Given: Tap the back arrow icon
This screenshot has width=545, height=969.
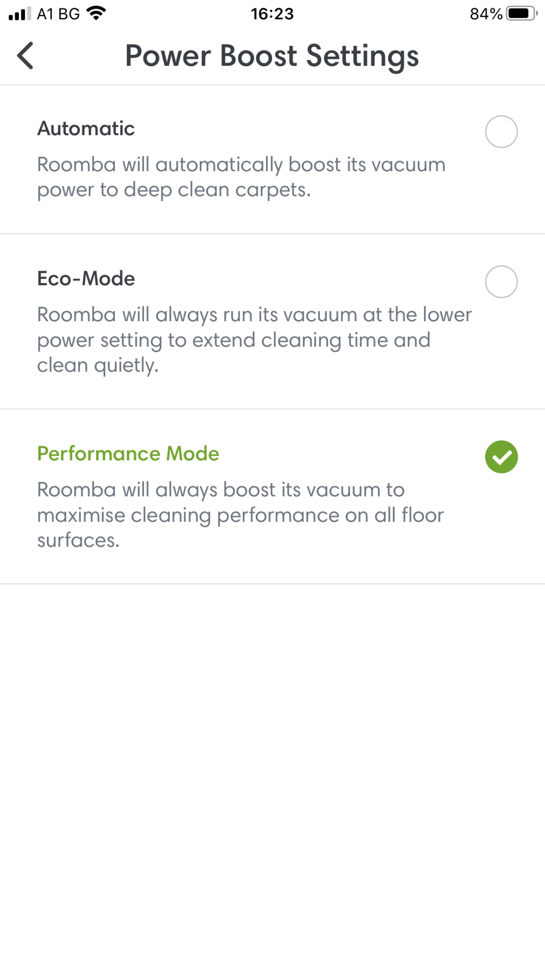Looking at the screenshot, I should (26, 56).
